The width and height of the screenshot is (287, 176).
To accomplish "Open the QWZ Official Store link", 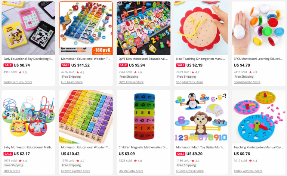I will coord(131,82).
